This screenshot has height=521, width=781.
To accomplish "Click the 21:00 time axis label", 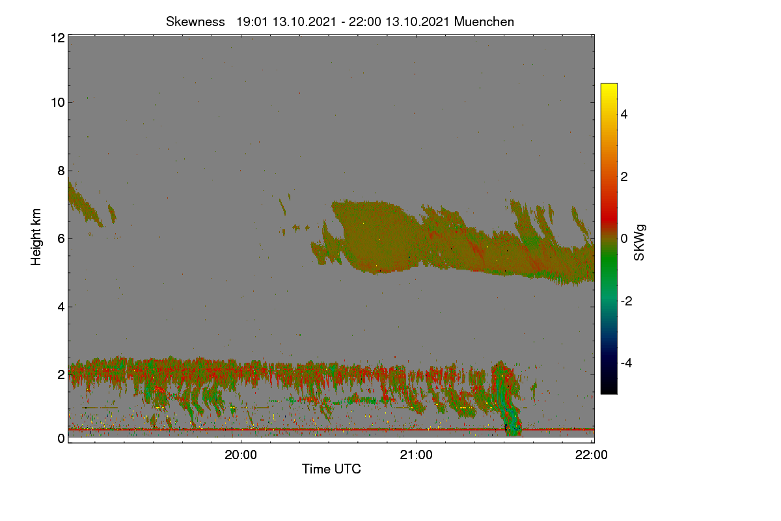I will [417, 455].
